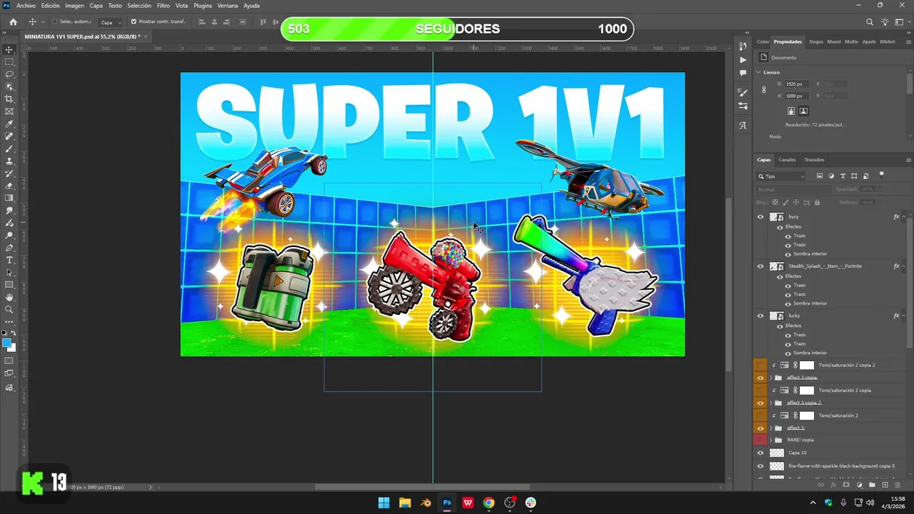Viewport: 914px width, 514px height.
Task: Select the Rectangular Marquee tool
Action: 9,62
